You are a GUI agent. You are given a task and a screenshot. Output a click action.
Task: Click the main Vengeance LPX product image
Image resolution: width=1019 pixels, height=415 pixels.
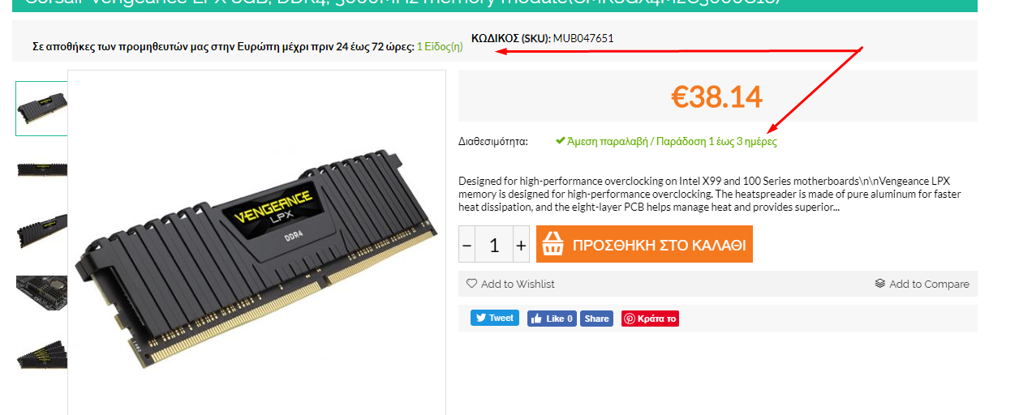[x=256, y=243]
